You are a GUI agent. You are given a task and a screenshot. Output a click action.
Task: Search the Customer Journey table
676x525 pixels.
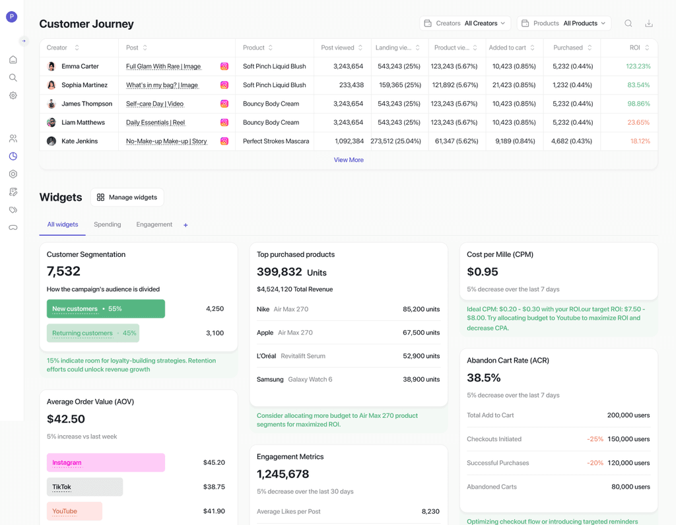pos(628,23)
